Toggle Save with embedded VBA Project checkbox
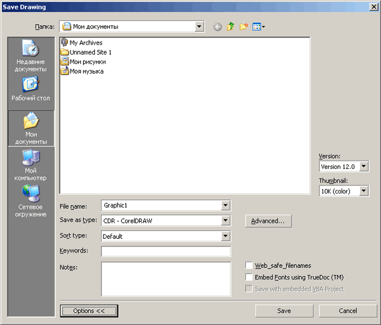 pos(249,289)
